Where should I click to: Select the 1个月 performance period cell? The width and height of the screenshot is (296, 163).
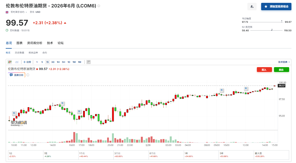pyautogui.click(x=95, y=155)
